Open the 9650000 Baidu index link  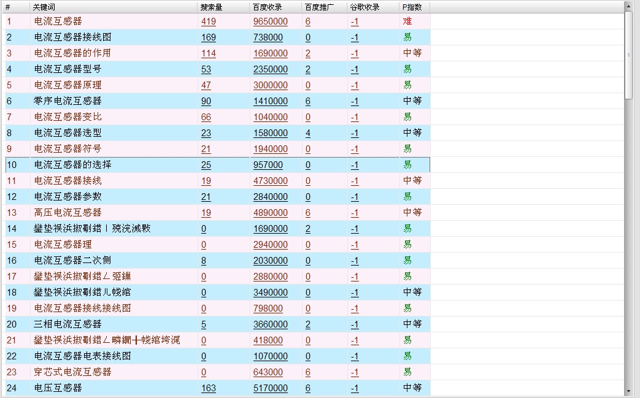click(270, 21)
